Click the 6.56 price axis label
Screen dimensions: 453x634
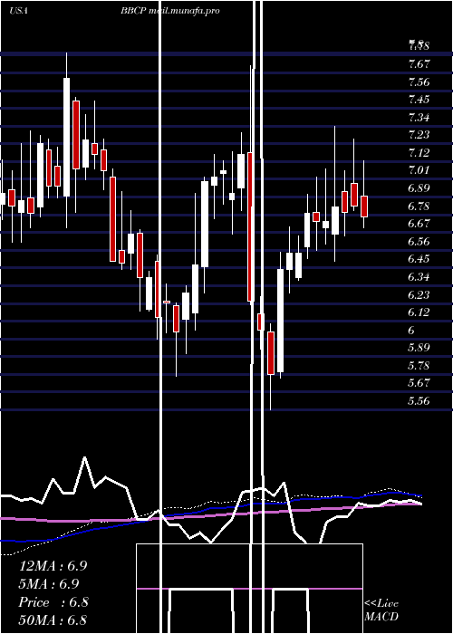pyautogui.click(x=419, y=242)
